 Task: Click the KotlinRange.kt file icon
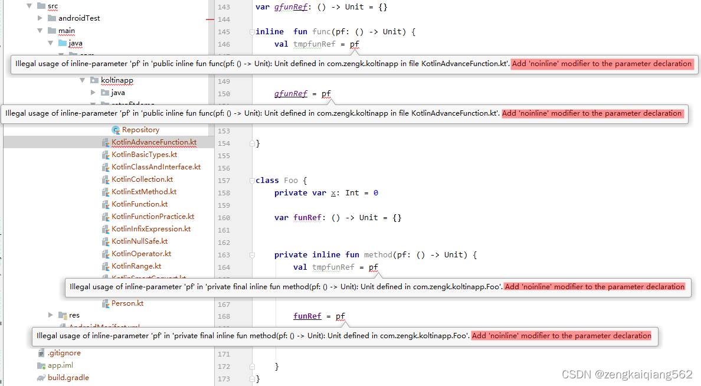pos(106,266)
